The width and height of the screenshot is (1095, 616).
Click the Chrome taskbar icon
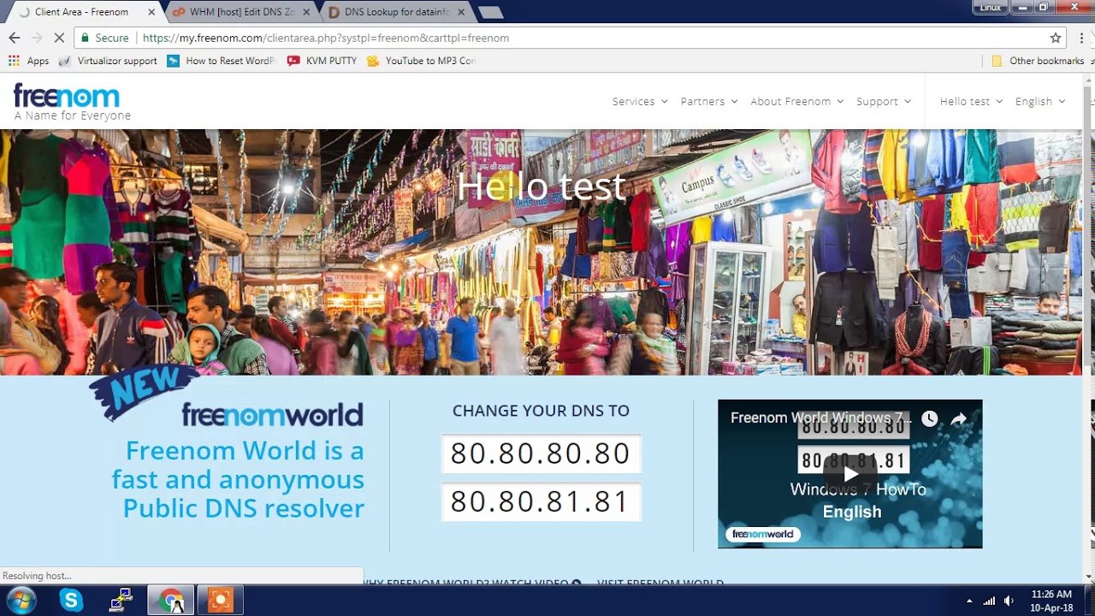(171, 601)
